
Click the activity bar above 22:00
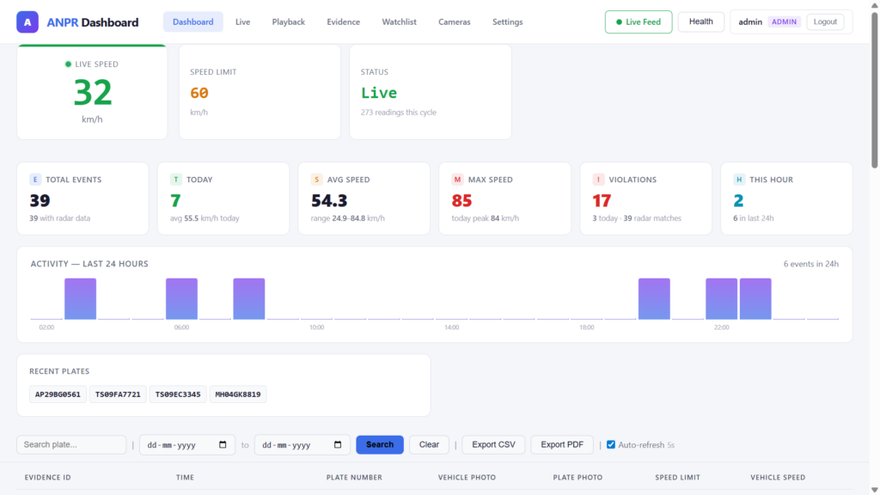[721, 298]
